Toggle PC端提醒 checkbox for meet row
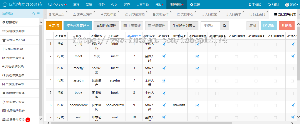 pyautogui.click(x=197, y=56)
